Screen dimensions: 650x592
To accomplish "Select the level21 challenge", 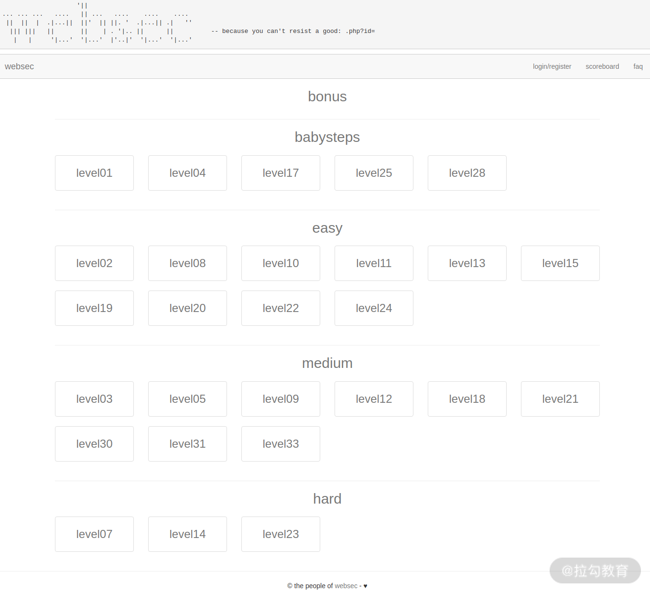I will click(x=560, y=399).
